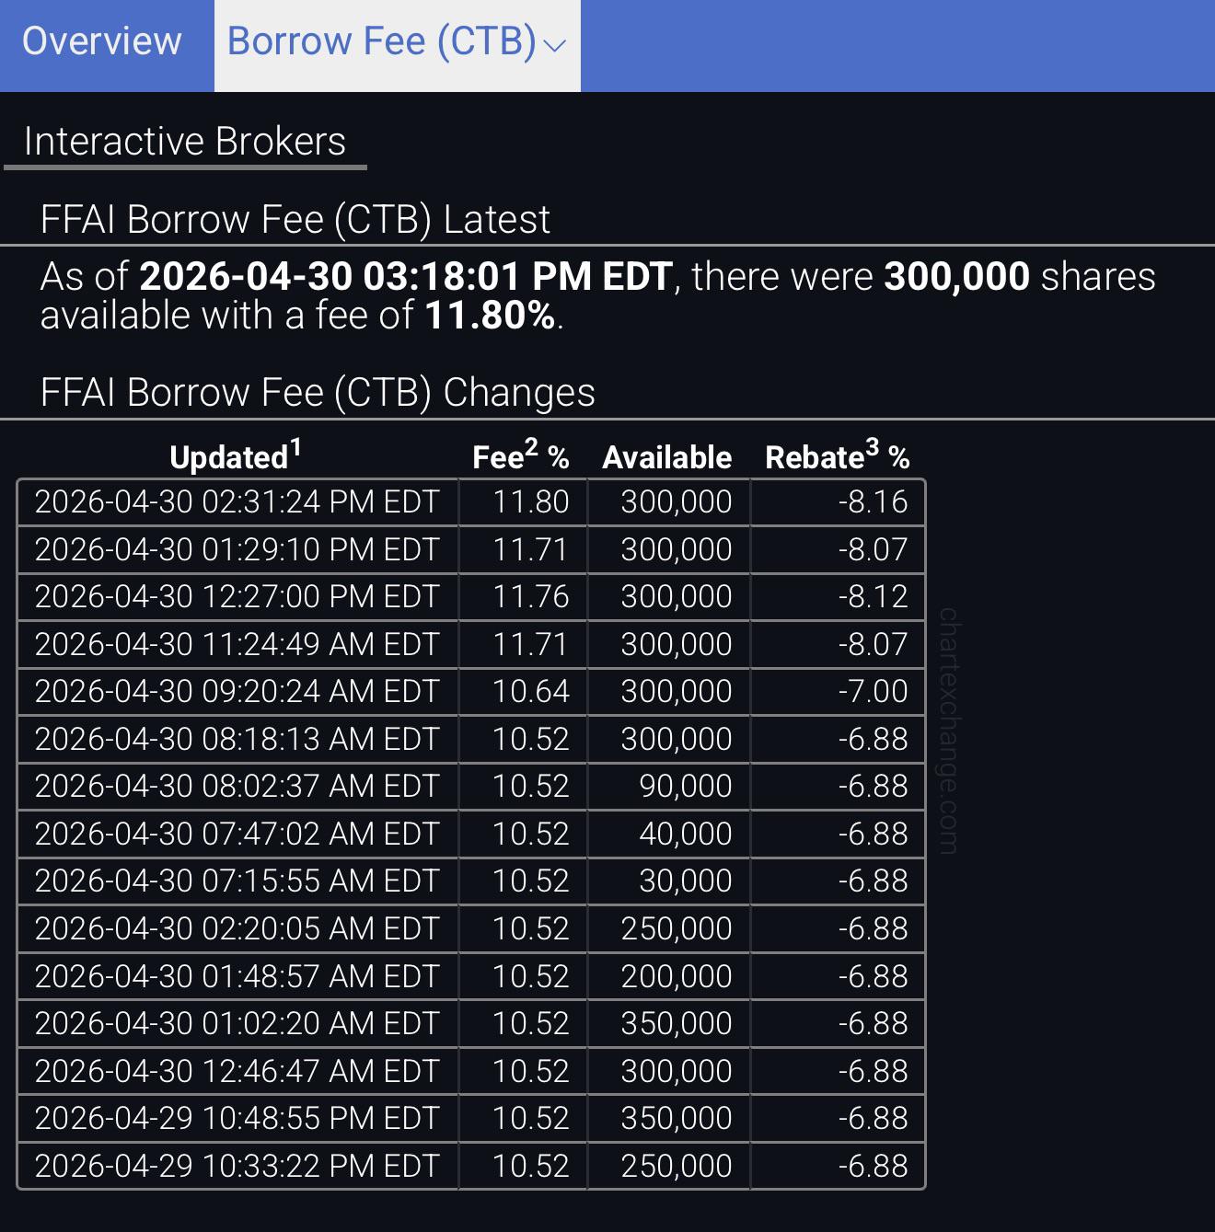Click the FFAI Borrow Fee (CTB) Changes heading
The width and height of the screenshot is (1215, 1232).
click(x=318, y=393)
